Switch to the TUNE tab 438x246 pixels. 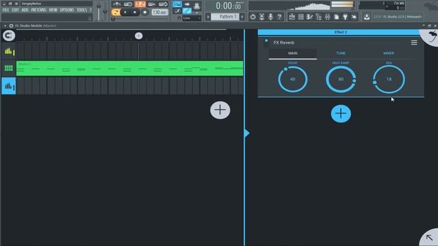pos(341,53)
